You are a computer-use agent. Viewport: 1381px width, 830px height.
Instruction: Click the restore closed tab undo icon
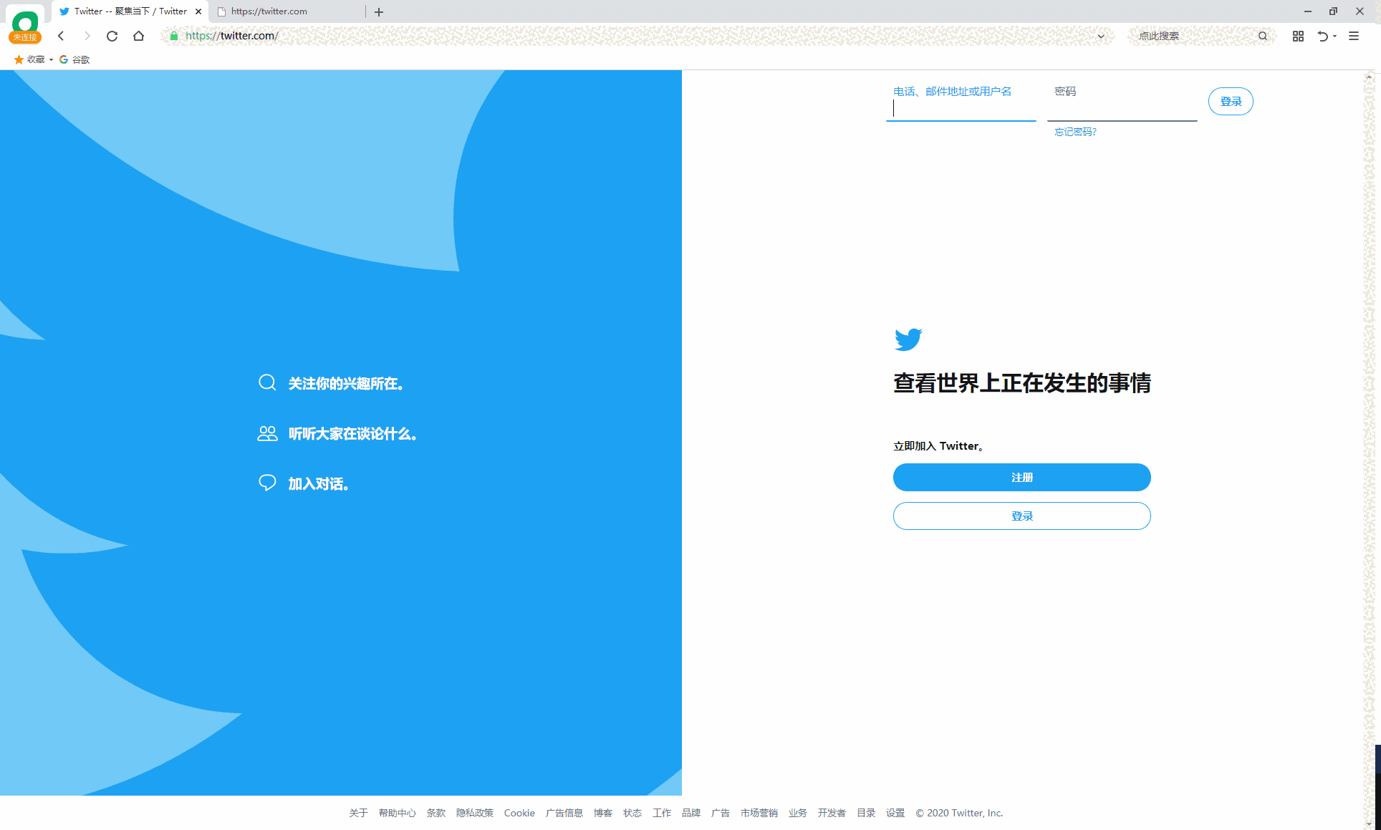1324,35
